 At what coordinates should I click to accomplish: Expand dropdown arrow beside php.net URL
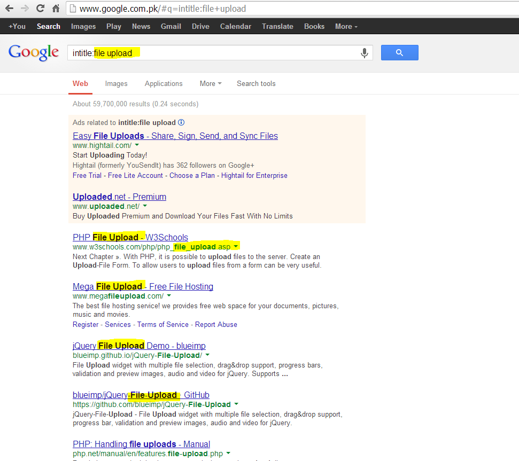(x=228, y=453)
